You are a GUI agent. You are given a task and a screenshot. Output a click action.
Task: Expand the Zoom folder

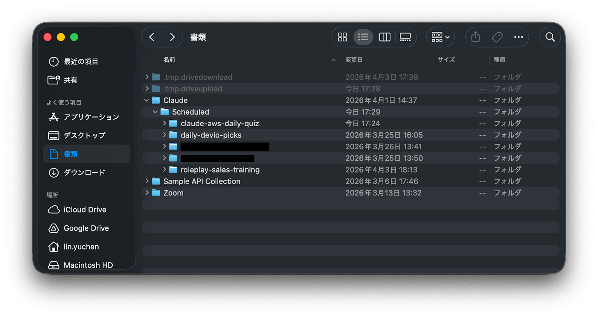(x=147, y=193)
